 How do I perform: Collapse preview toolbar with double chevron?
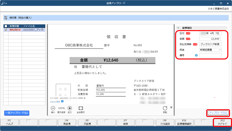pos(171,107)
